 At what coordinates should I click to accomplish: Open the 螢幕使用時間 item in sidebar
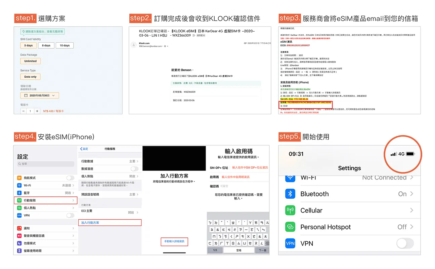[46, 251]
